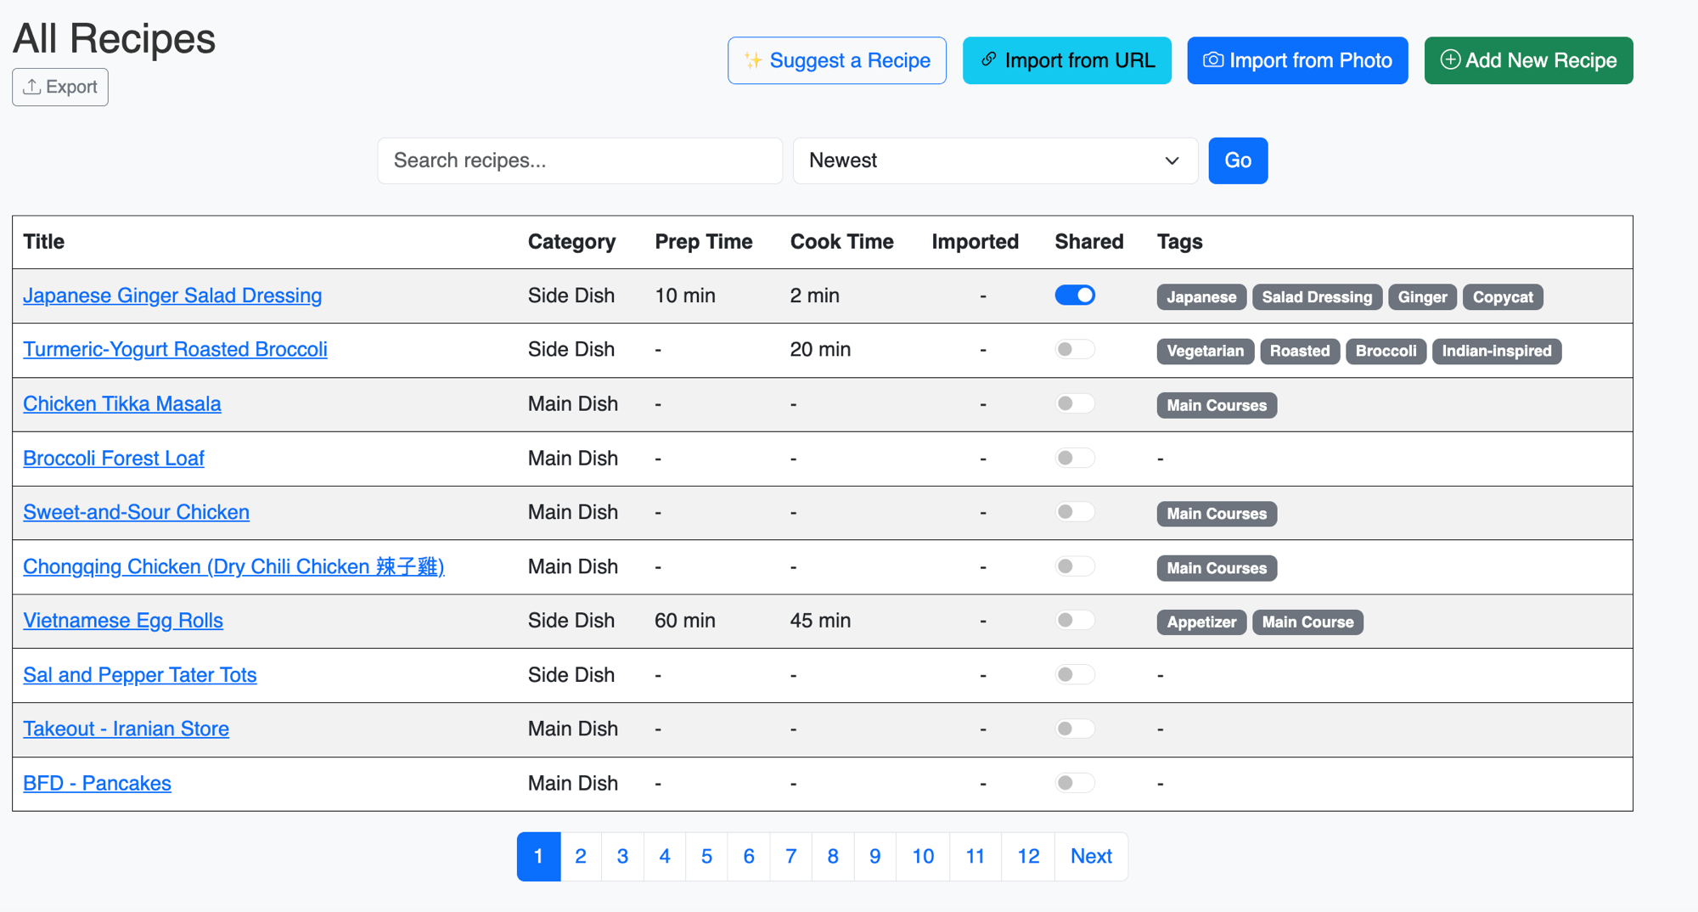The image size is (1698, 912).
Task: Toggle Shared switch for Vietnamese Egg Rolls
Action: (1075, 621)
